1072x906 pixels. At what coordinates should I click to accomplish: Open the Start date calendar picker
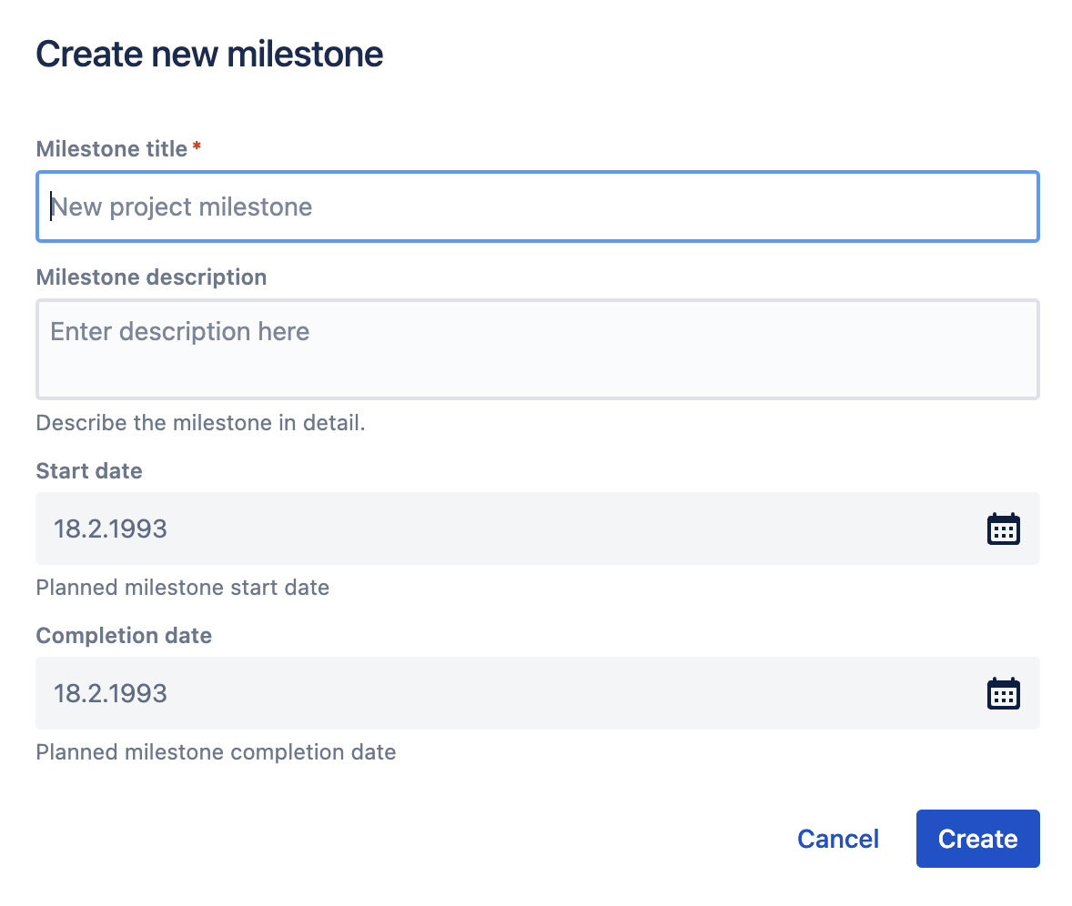pos(1003,528)
